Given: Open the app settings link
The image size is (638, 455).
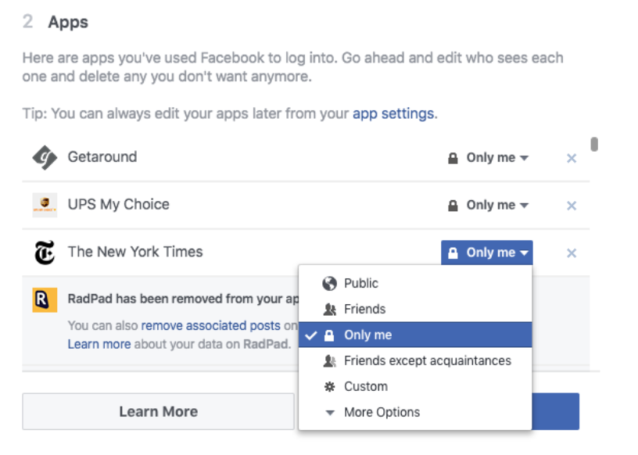Looking at the screenshot, I should [393, 114].
